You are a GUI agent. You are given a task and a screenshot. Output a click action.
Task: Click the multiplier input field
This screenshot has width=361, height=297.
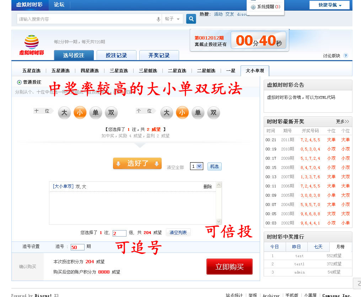click(119, 233)
